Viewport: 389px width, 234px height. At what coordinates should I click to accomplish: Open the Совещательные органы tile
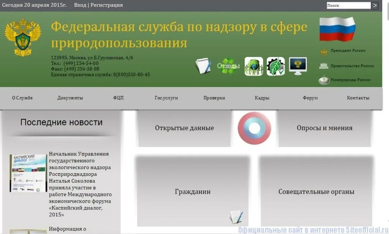pyautogui.click(x=316, y=191)
